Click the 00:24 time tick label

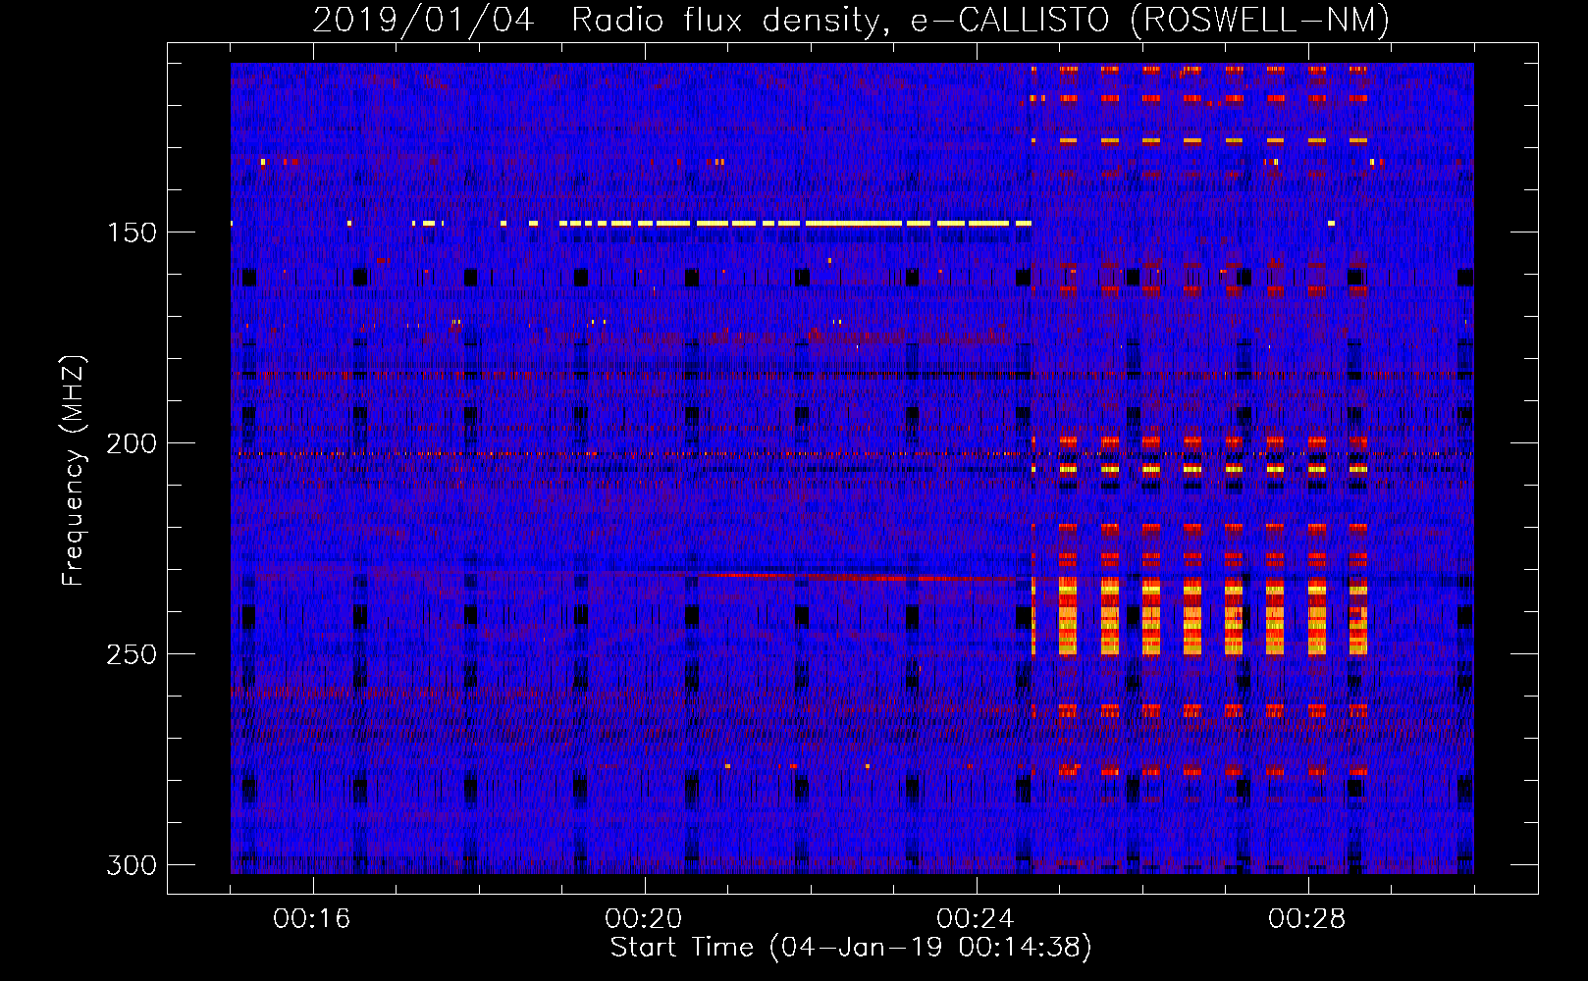click(x=976, y=918)
